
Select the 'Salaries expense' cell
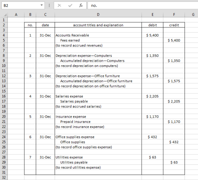tap(98, 96)
